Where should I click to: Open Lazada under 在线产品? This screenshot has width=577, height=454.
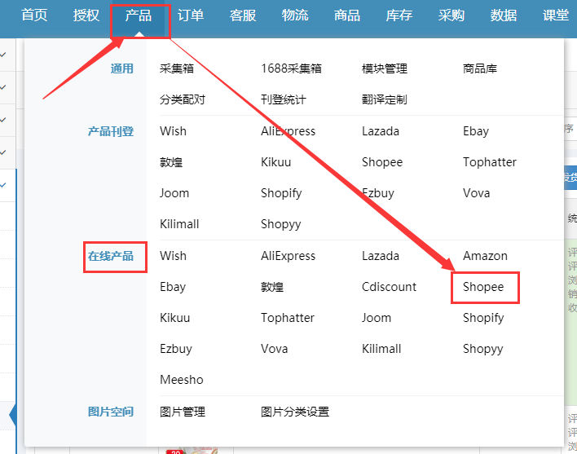coord(381,256)
